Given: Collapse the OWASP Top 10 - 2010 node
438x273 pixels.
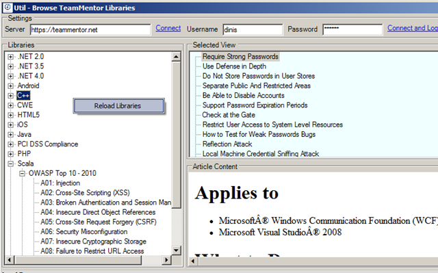Looking at the screenshot, I should click(22, 174).
